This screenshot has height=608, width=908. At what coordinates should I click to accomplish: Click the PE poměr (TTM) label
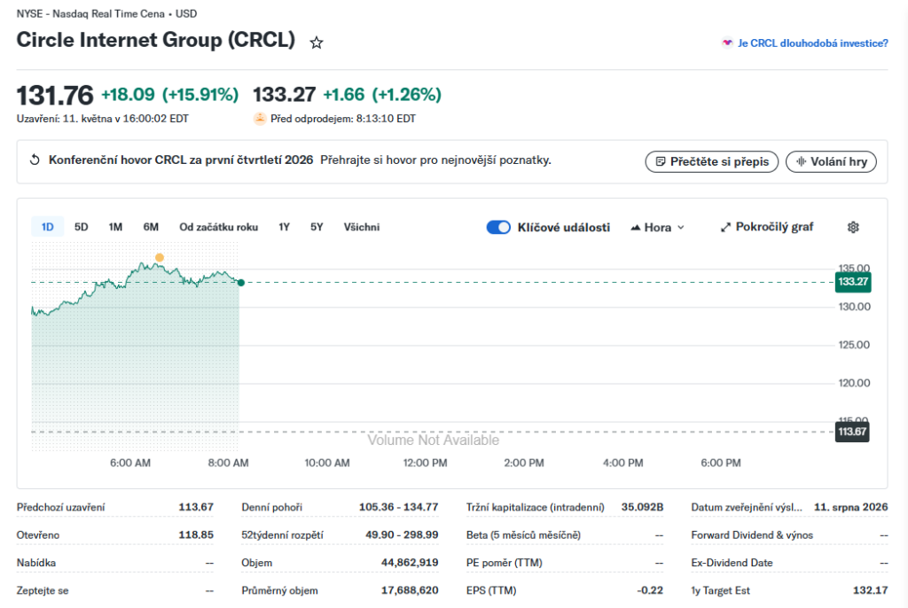tap(504, 563)
